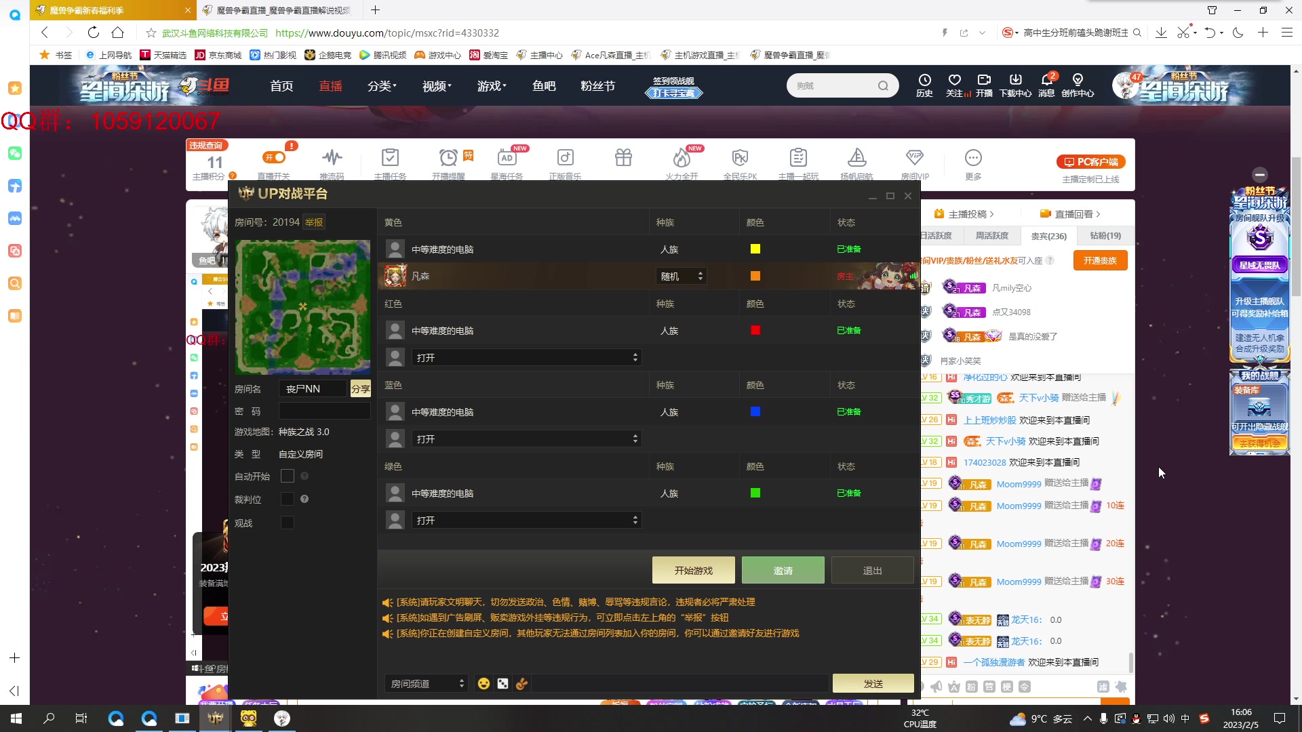This screenshot has height=732, width=1302.
Task: Click the 分享 button next to room name
Action: [x=360, y=389]
